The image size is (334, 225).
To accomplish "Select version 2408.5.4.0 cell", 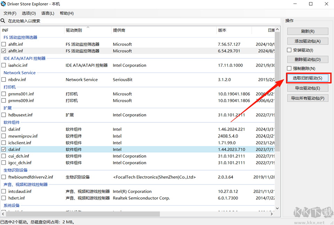I will 228,136.
